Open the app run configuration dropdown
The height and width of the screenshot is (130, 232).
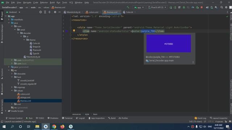pos(138,7)
